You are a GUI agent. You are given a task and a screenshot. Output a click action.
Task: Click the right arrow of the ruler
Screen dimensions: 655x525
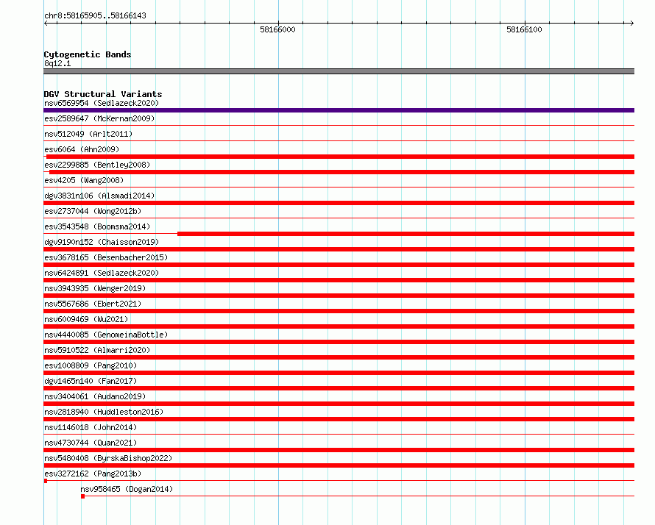tap(631, 24)
